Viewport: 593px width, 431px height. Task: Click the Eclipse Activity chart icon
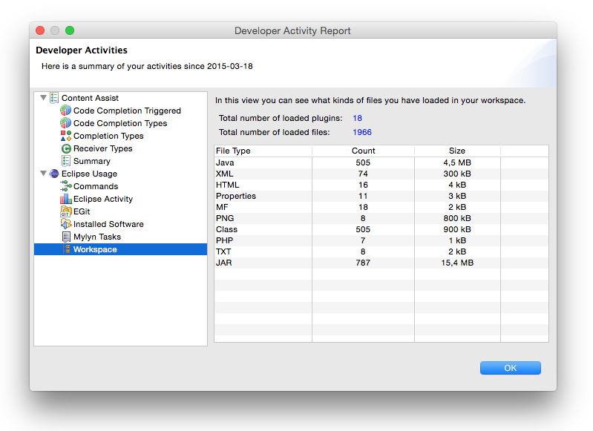point(66,199)
